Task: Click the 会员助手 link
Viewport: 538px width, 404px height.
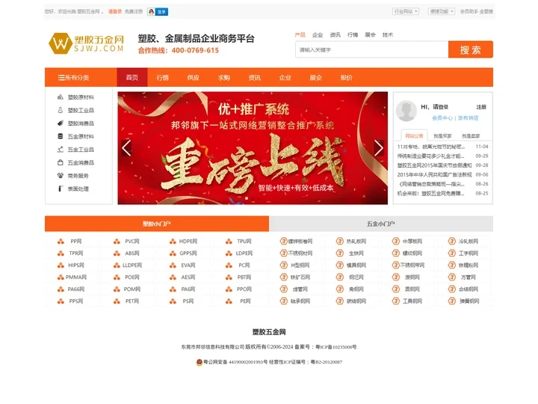Action: point(469,11)
